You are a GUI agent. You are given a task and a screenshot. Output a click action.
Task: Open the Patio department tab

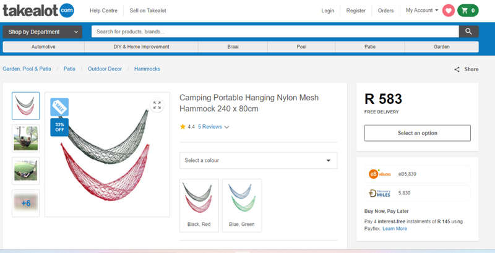[370, 46]
